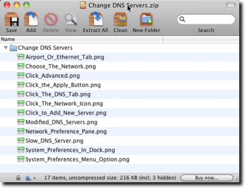
Task: Click the Buy now... button
Action: pos(207,178)
